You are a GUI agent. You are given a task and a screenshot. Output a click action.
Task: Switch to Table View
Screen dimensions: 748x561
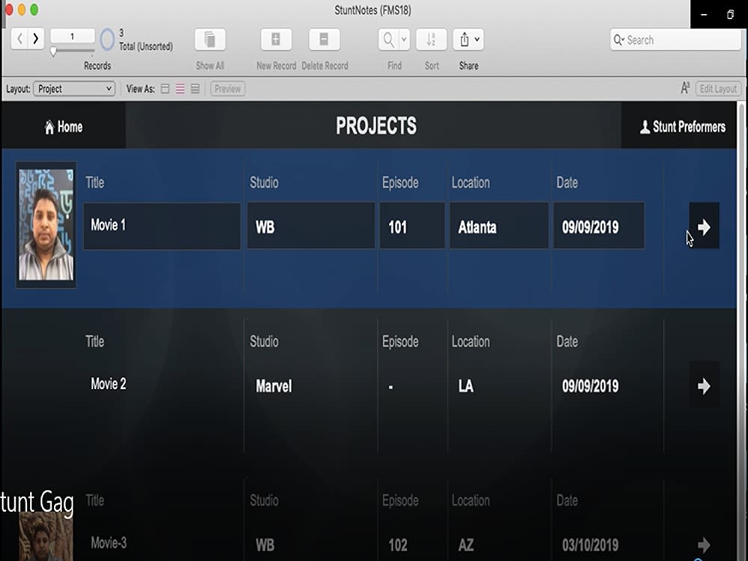(195, 88)
